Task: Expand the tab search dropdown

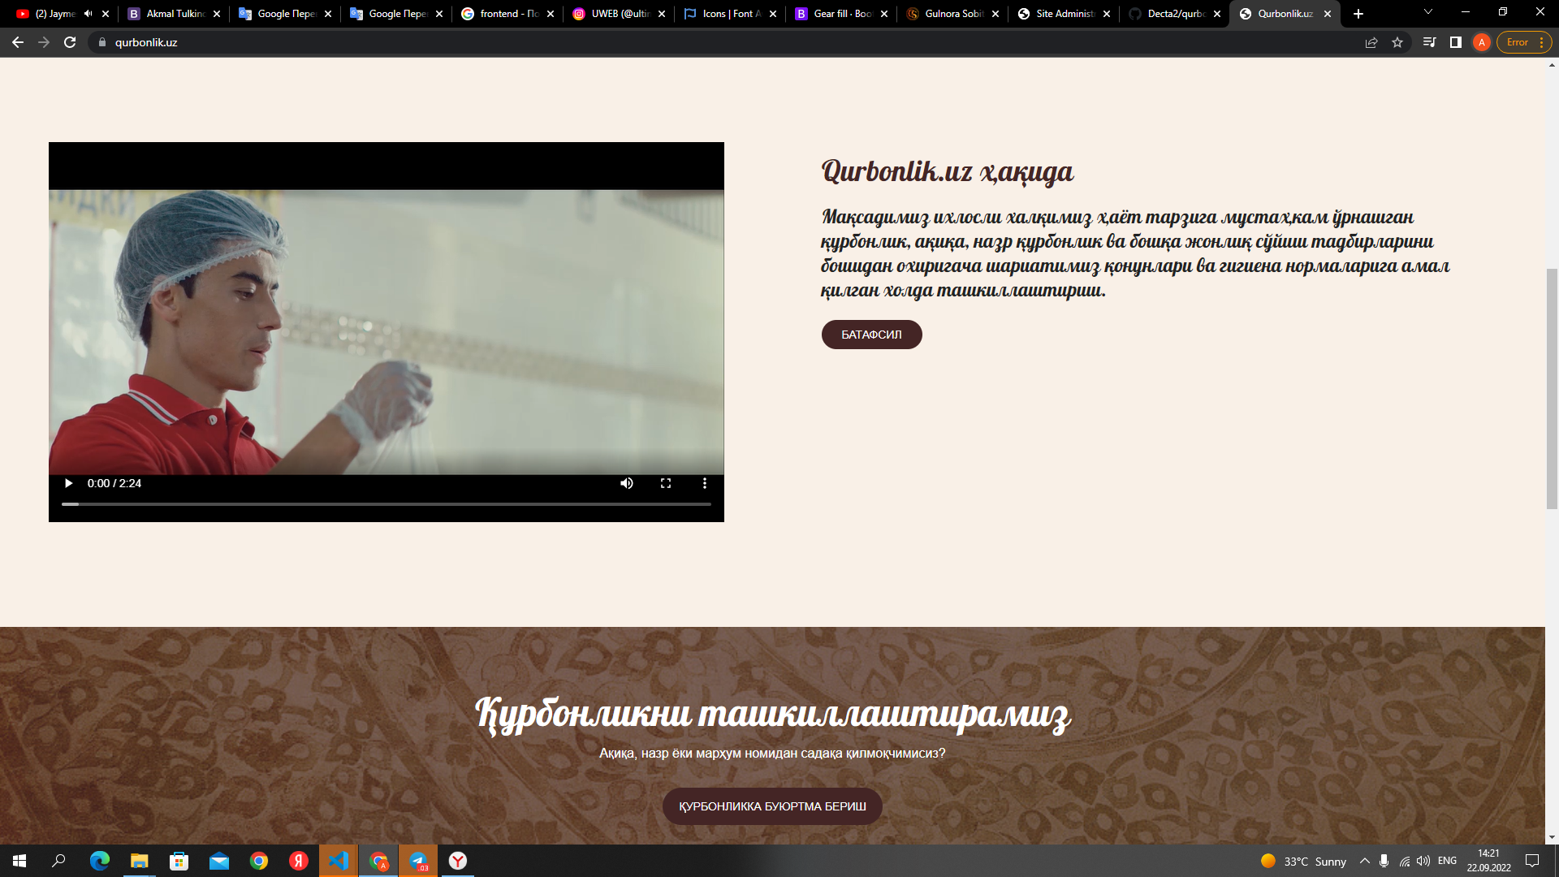Action: [1428, 12]
